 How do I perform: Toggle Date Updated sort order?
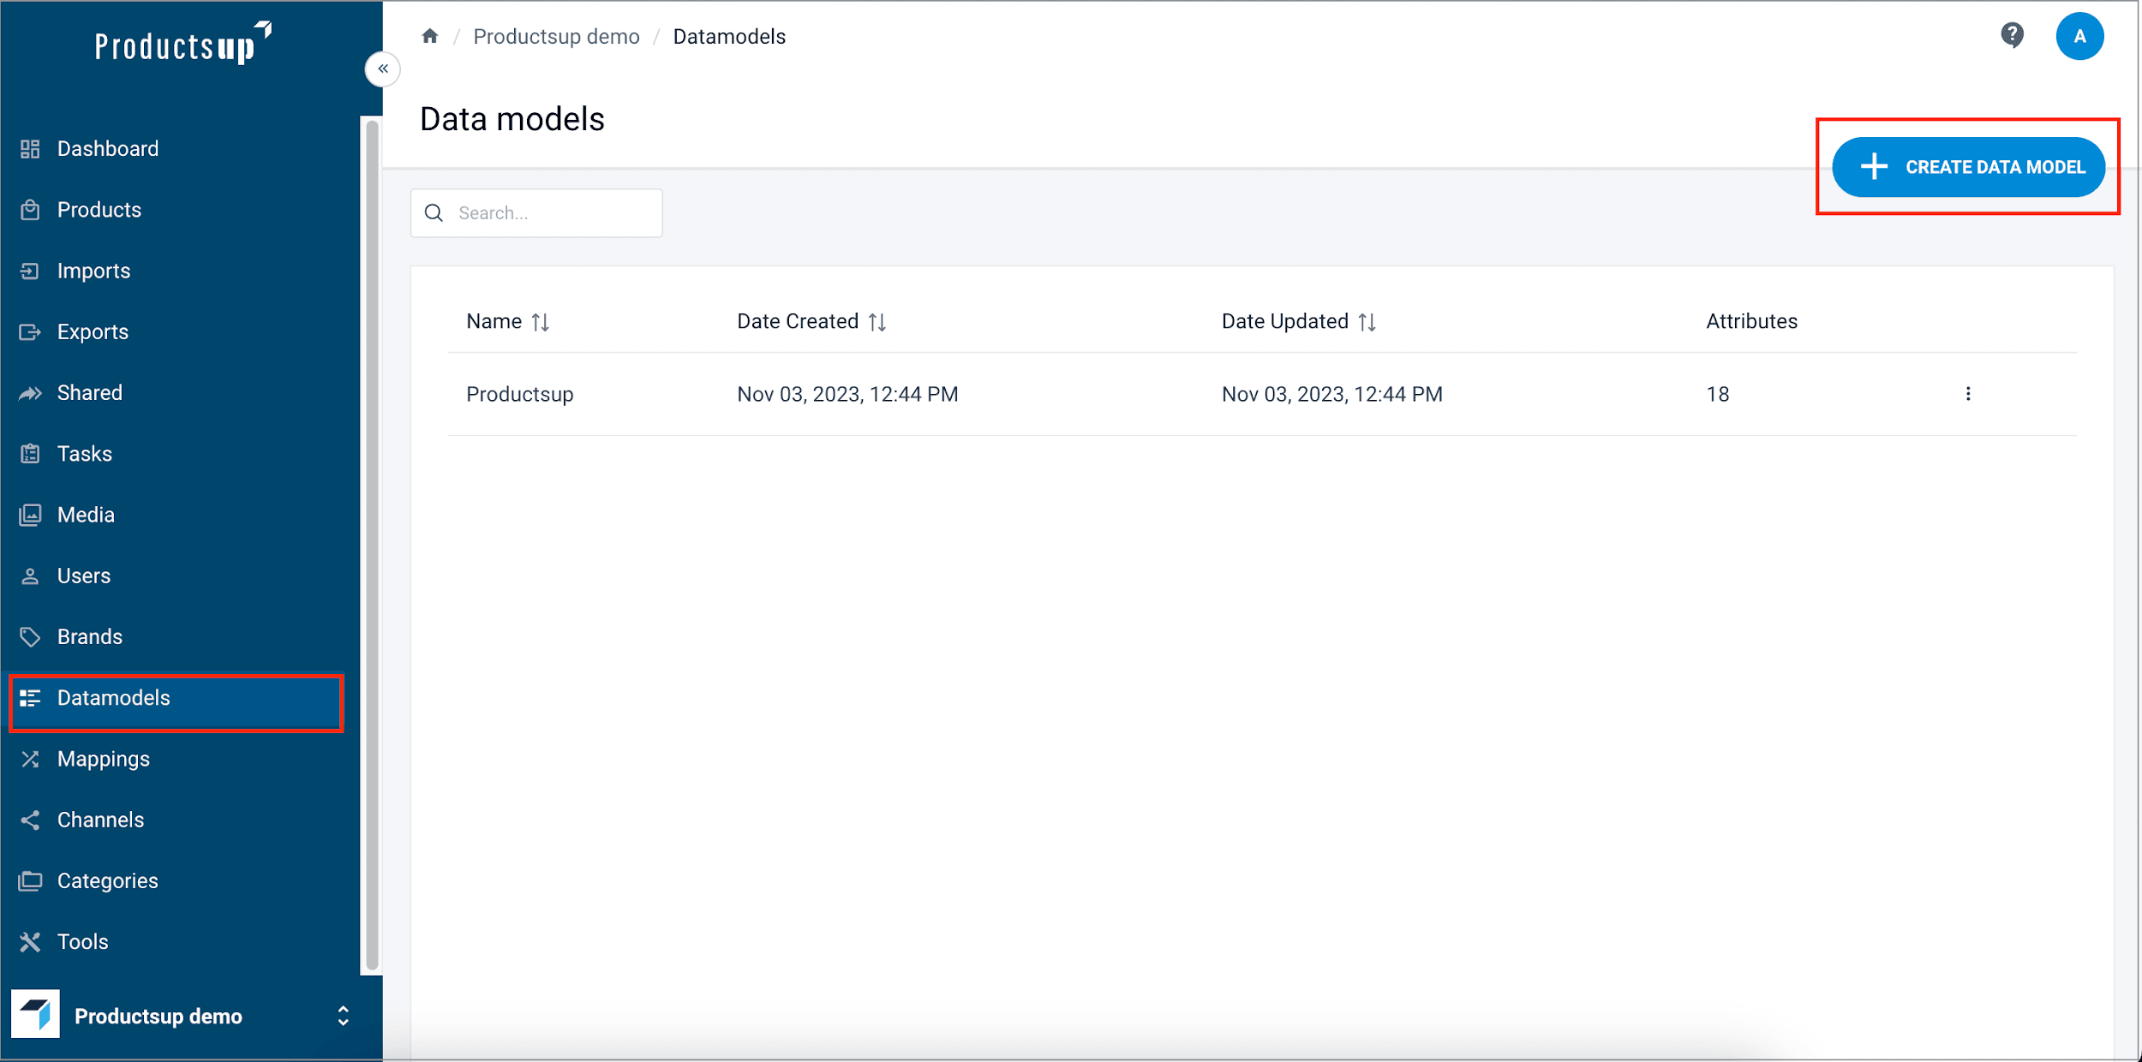[x=1367, y=322]
